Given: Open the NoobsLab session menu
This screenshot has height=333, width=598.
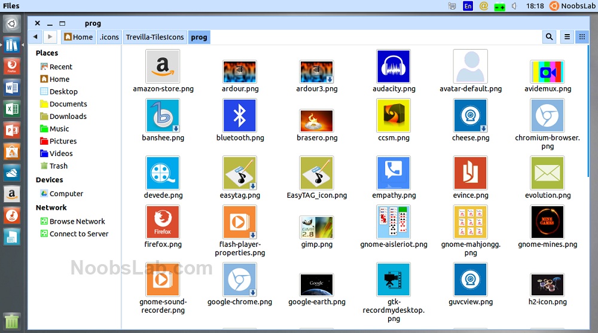Looking at the screenshot, I should coord(572,6).
